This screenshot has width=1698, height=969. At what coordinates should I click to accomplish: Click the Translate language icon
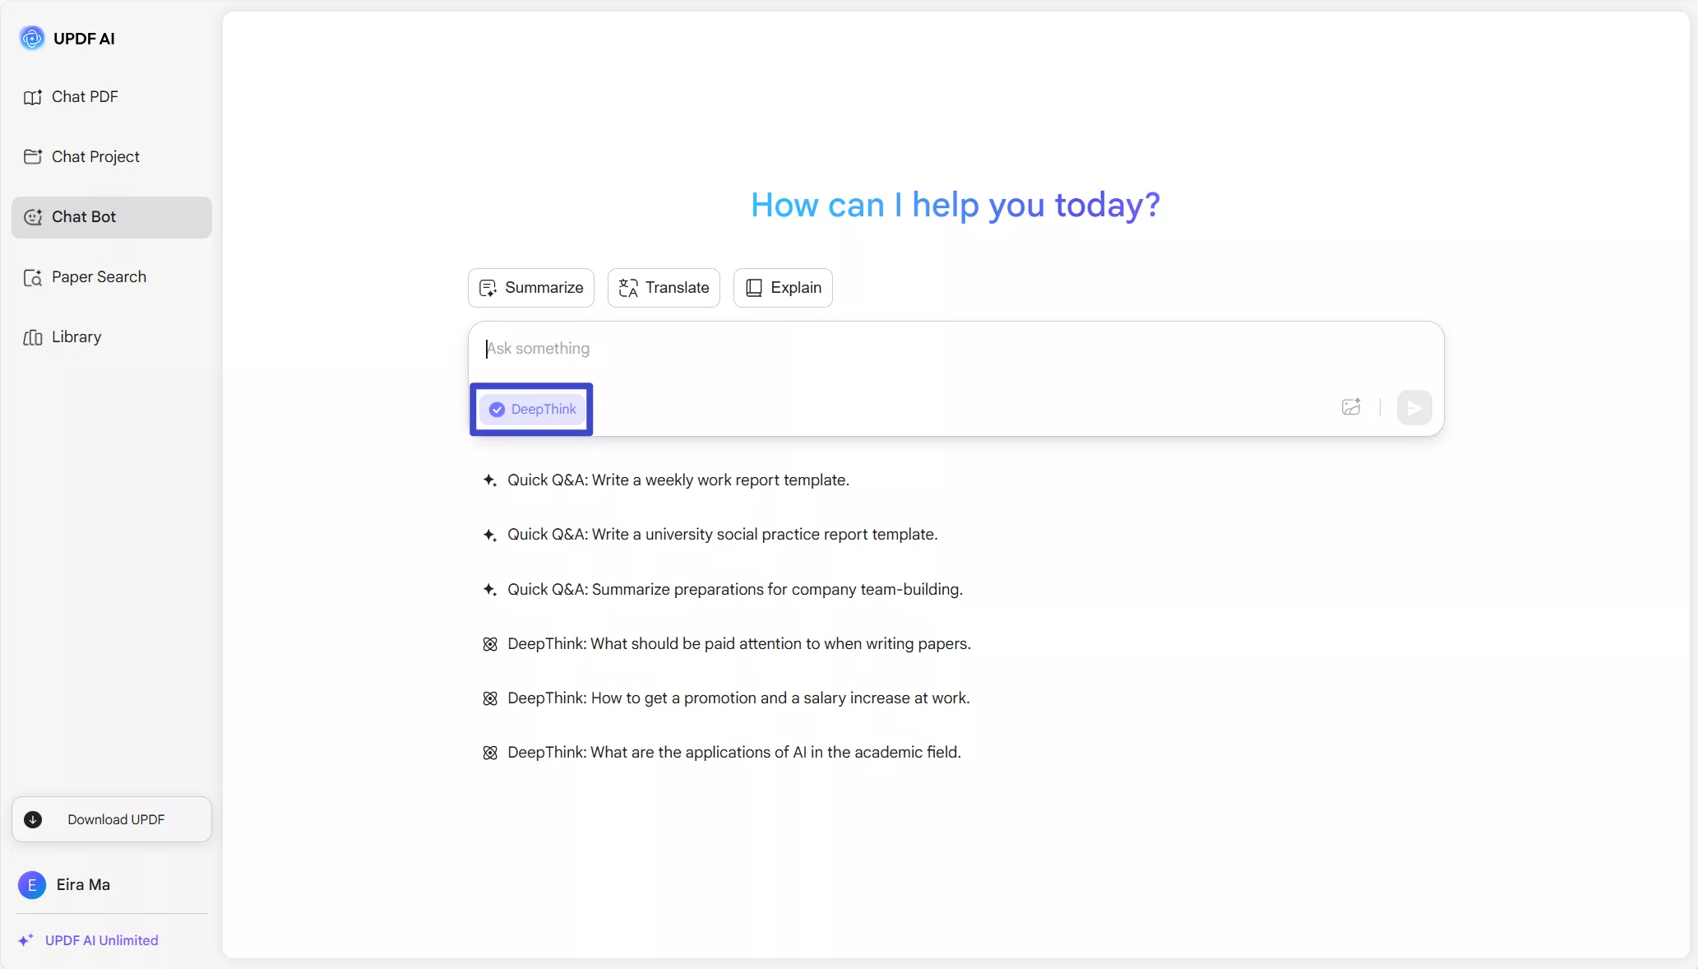coord(628,288)
